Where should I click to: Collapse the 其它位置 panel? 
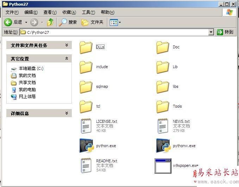coord(67,58)
